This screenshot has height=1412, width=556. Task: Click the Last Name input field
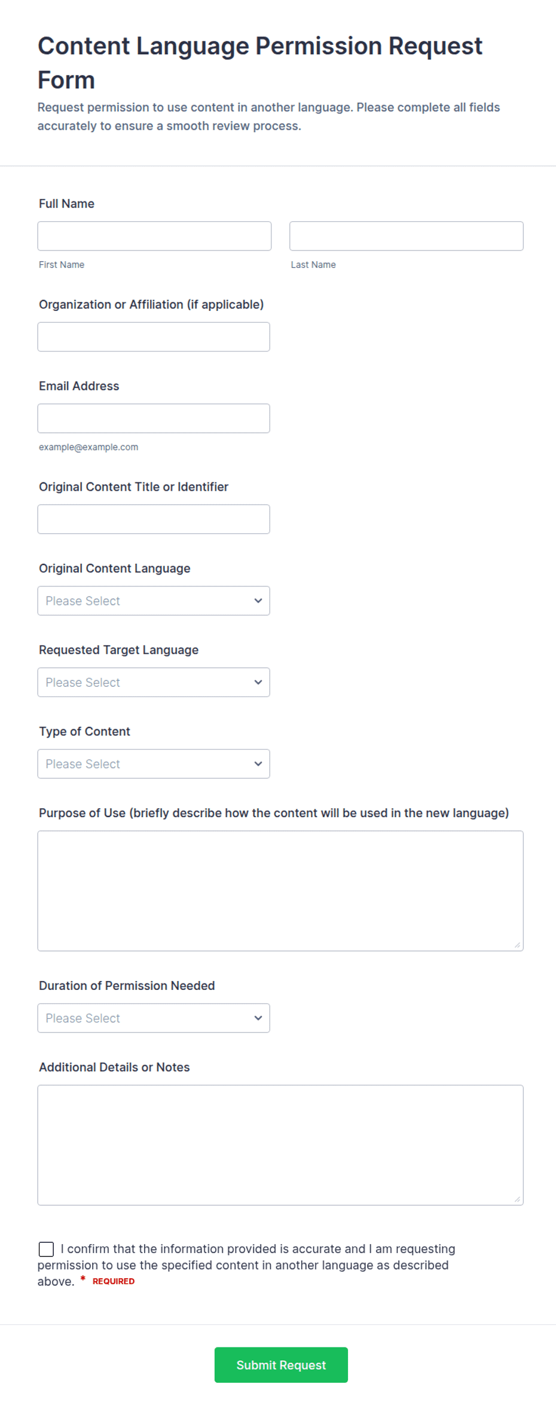pyautogui.click(x=407, y=236)
